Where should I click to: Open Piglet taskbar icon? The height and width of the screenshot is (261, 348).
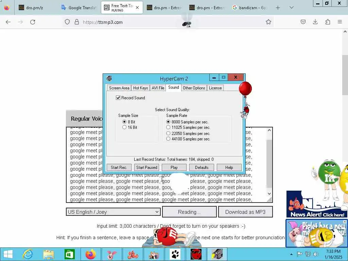click(111, 254)
